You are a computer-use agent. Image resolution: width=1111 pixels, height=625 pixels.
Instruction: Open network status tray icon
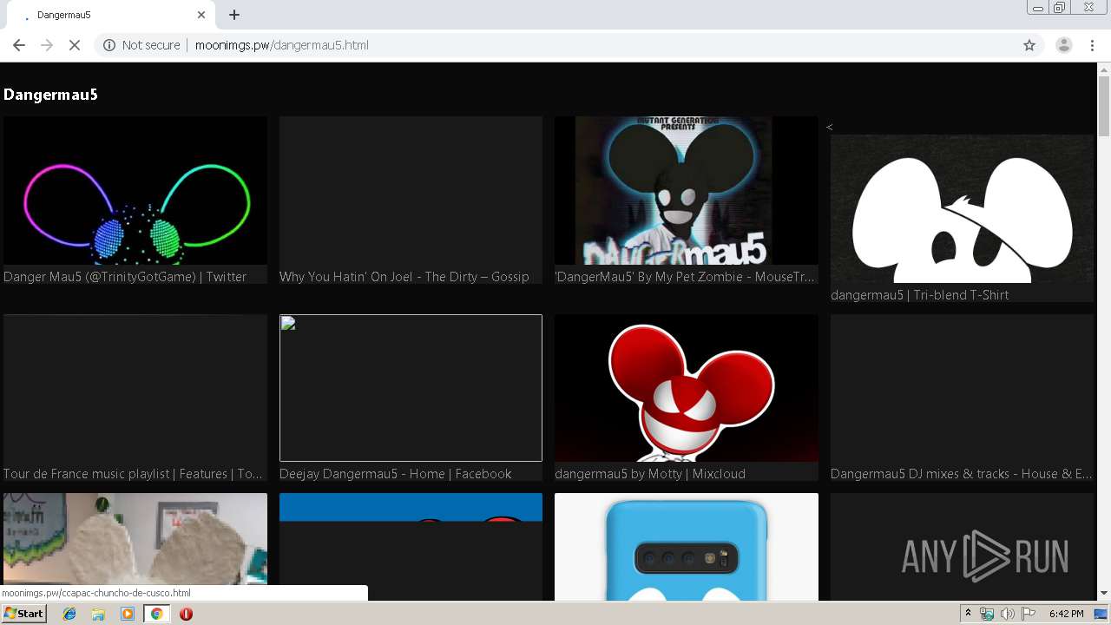coord(987,614)
